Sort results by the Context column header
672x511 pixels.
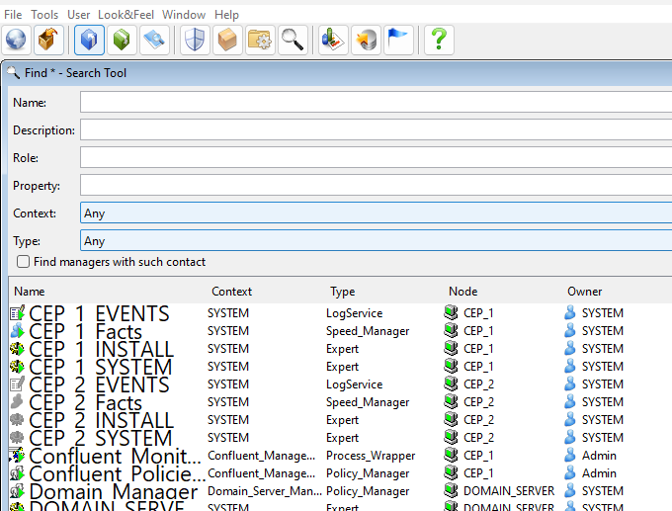coord(232,292)
